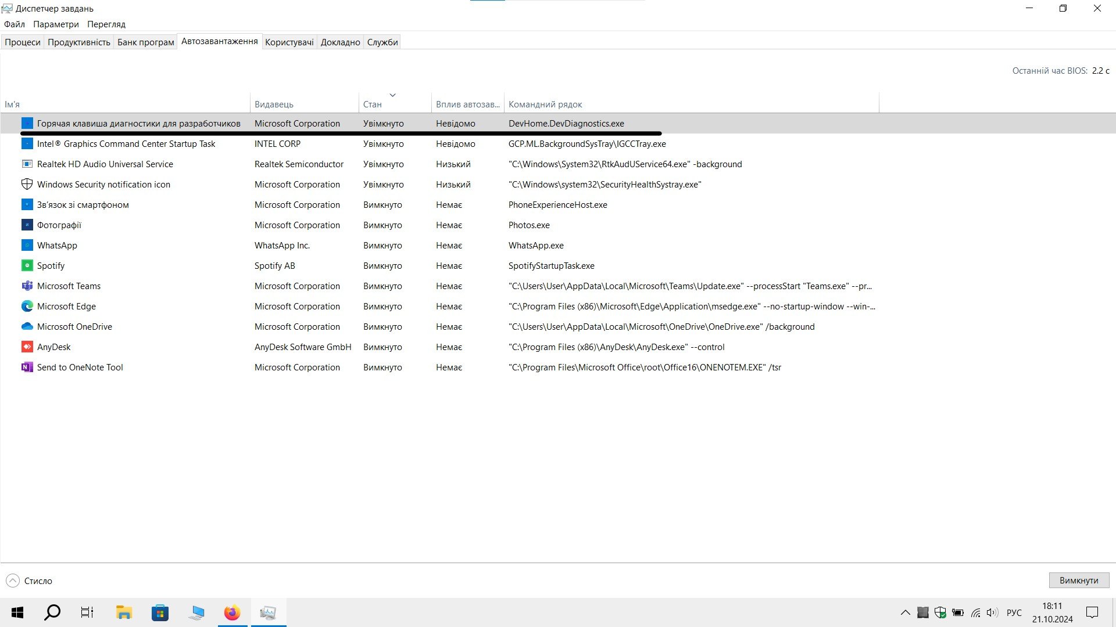Click the DevHome diagnostics hotkey app icon
The width and height of the screenshot is (1116, 627).
coord(27,123)
